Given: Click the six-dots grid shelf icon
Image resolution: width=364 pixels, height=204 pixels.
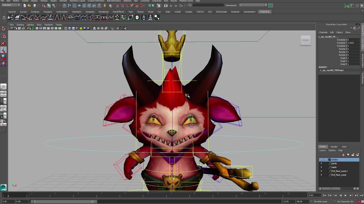Looking at the screenshot, I should click(124, 17).
